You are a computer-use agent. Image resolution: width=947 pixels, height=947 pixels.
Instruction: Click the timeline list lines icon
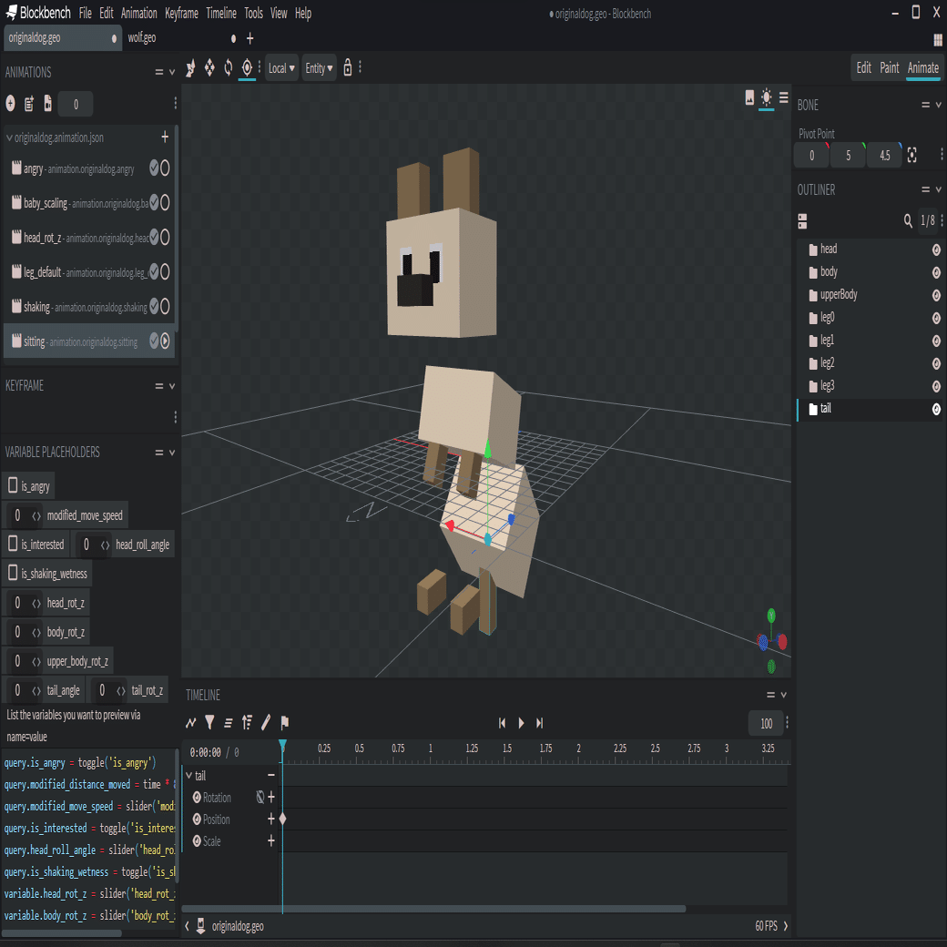coord(229,722)
